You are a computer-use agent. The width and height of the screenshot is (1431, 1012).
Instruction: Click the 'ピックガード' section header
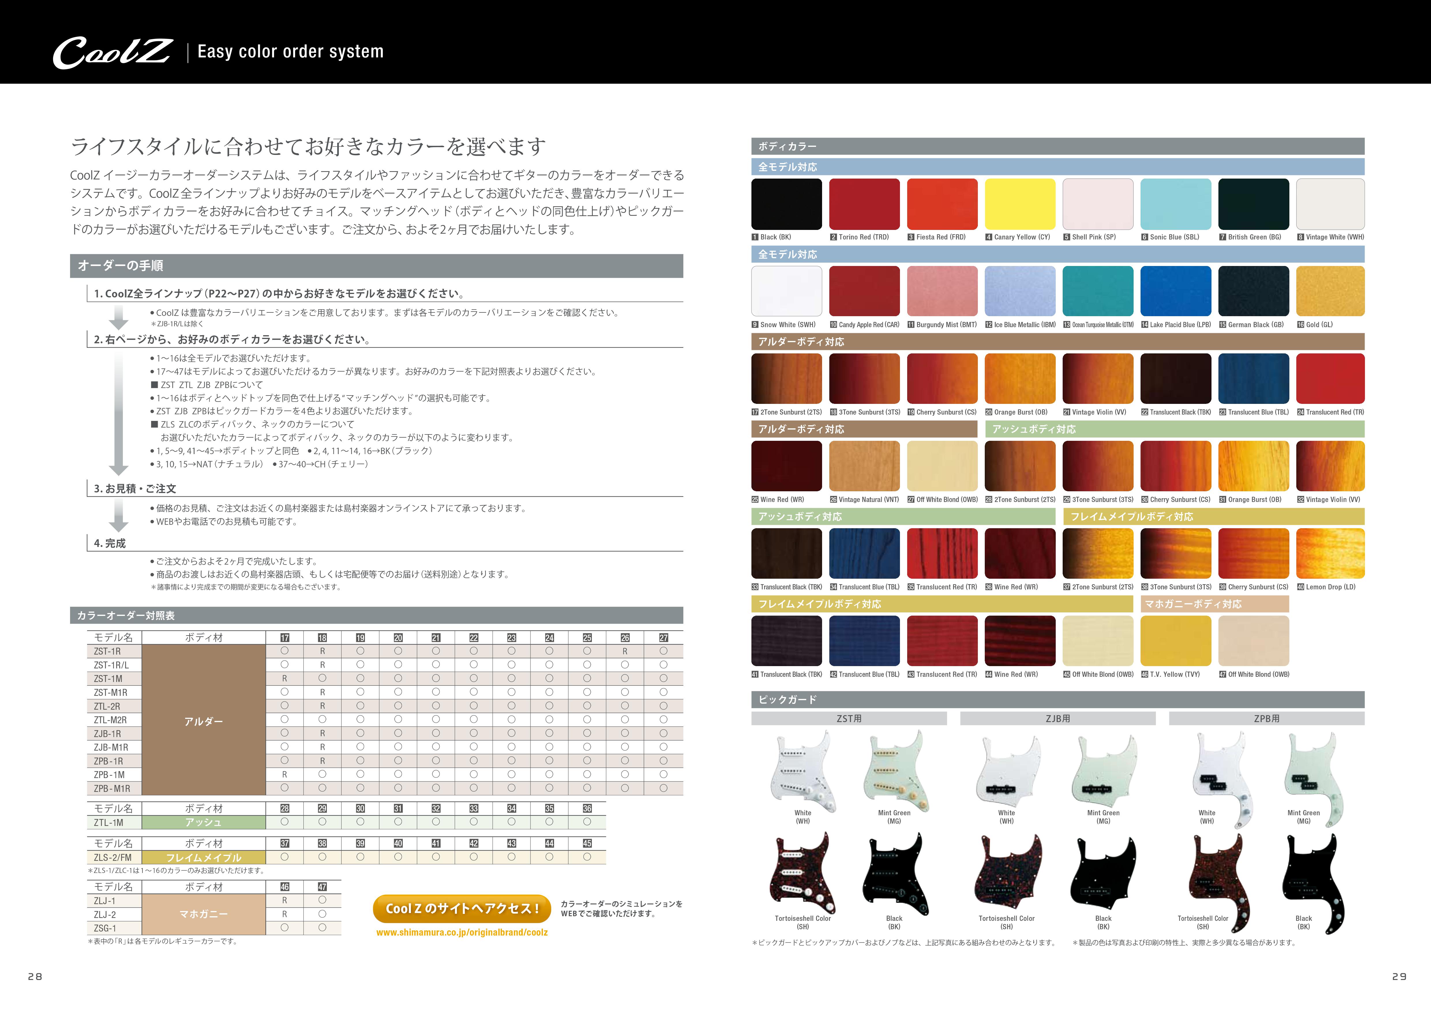[x=1058, y=699]
